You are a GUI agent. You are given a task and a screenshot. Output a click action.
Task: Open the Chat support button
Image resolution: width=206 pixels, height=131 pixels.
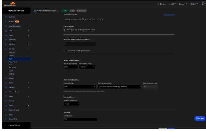coord(200,118)
